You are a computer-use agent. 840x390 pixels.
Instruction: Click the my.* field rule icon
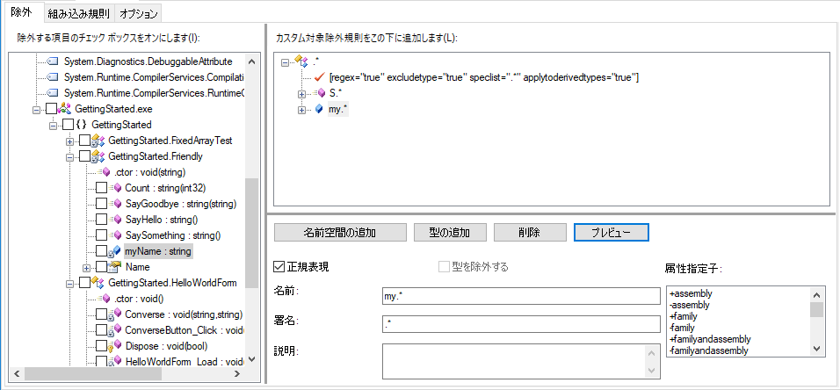pyautogui.click(x=319, y=109)
